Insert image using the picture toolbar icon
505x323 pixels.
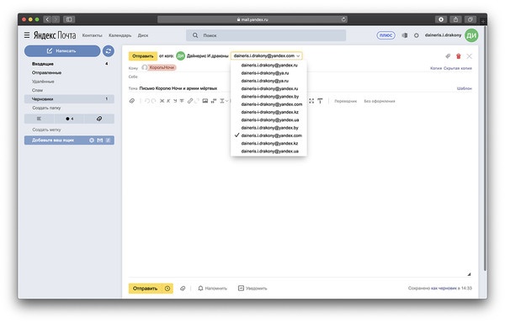[205, 101]
